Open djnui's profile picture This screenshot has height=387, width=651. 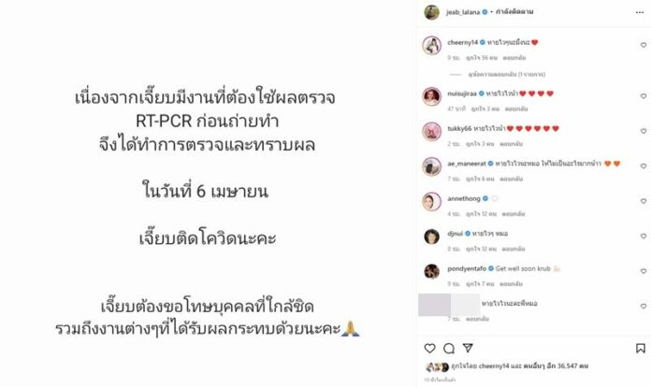point(432,236)
